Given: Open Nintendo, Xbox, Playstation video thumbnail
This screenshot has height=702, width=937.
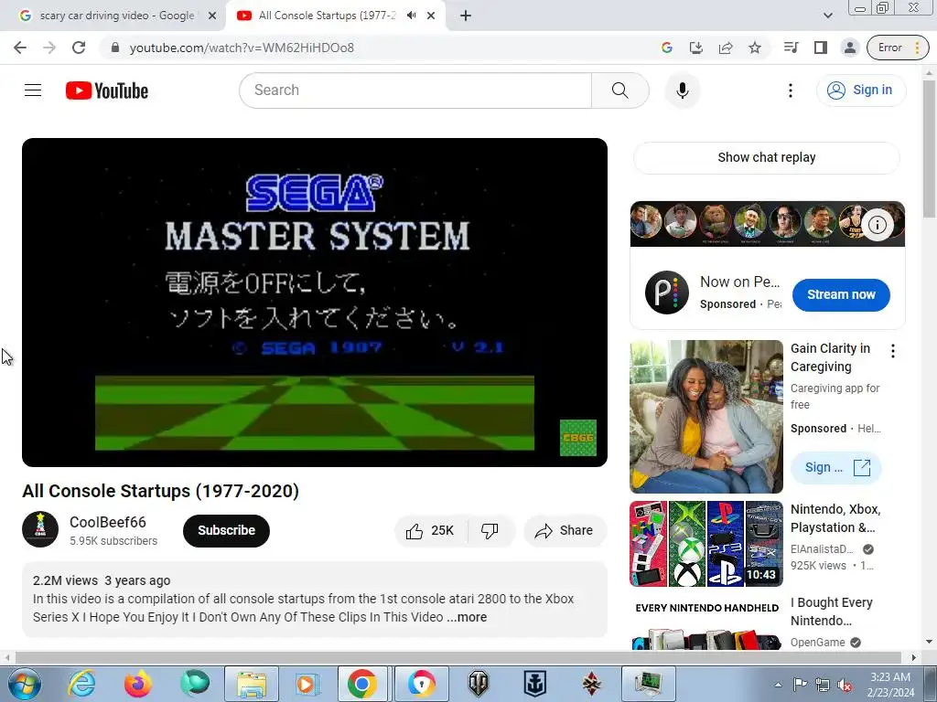Looking at the screenshot, I should click(705, 544).
